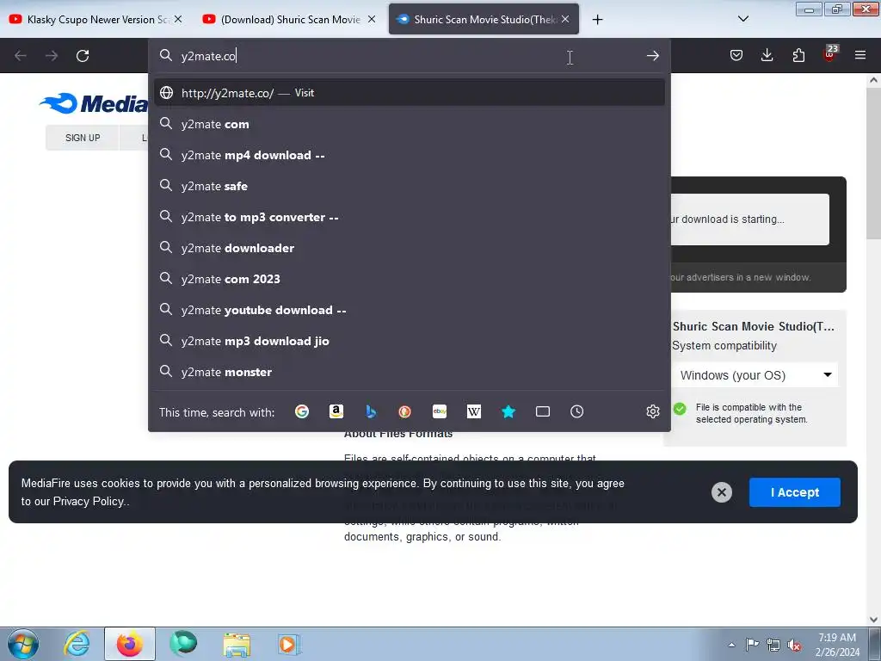Close the MediaFire Shuric Scan tab

(x=565, y=19)
